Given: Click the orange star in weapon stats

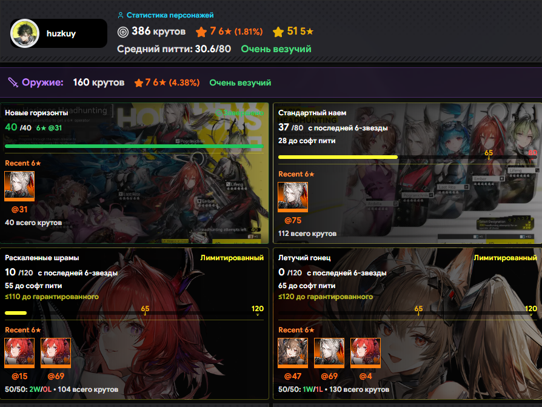Looking at the screenshot, I should (x=139, y=82).
